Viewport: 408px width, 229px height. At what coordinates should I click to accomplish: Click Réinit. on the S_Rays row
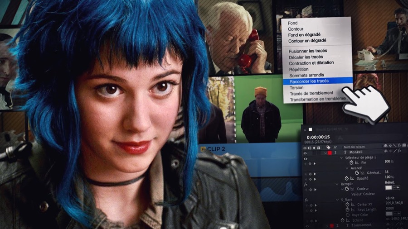point(390,198)
